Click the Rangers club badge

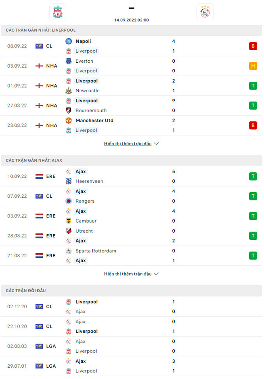click(69, 201)
